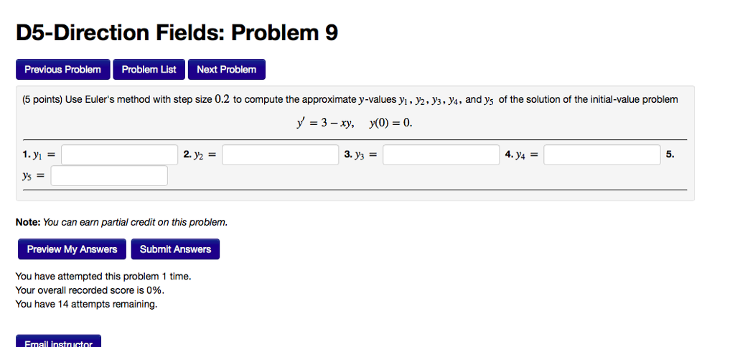Focus the y2 answer field

(x=280, y=154)
